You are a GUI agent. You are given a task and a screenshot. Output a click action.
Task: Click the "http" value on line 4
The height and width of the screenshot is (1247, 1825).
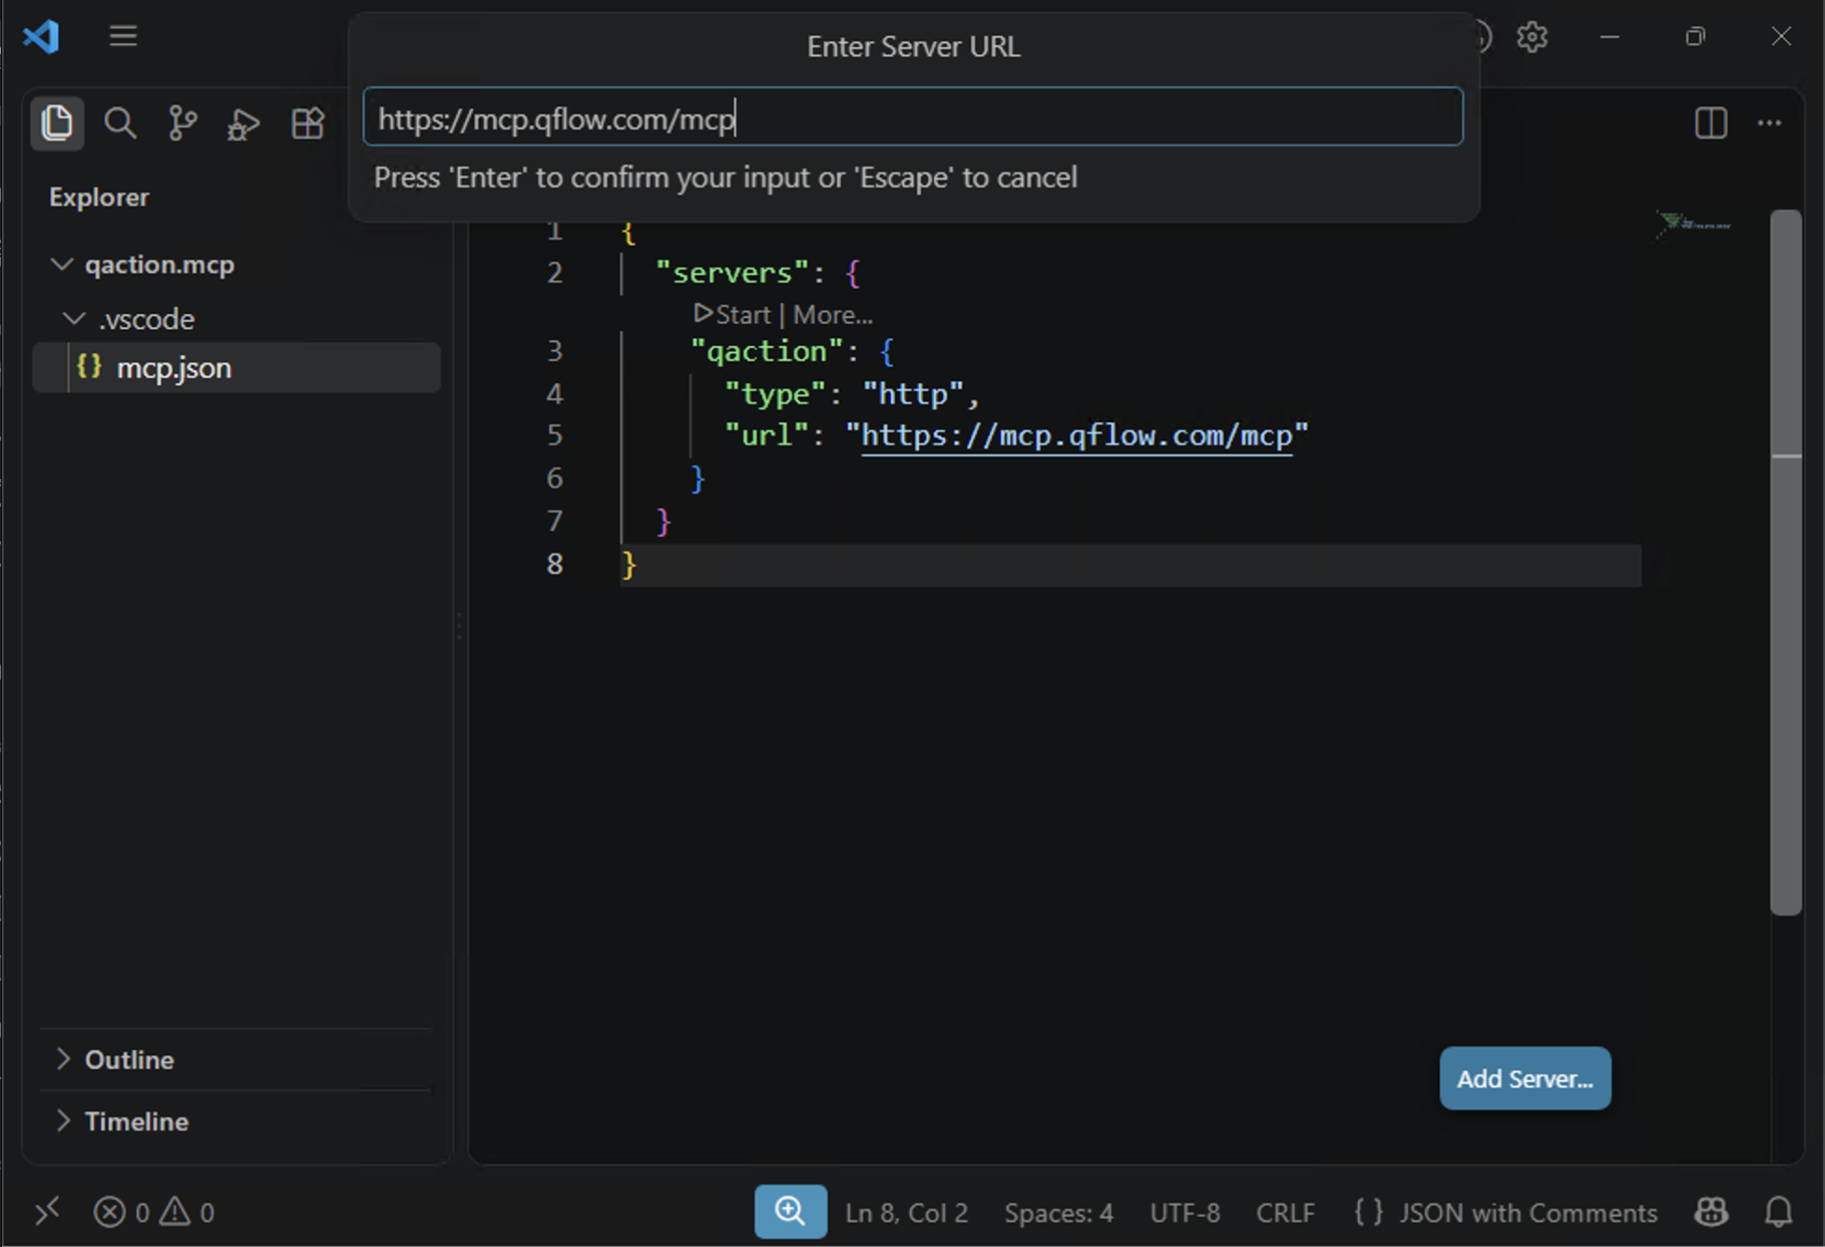click(x=912, y=394)
